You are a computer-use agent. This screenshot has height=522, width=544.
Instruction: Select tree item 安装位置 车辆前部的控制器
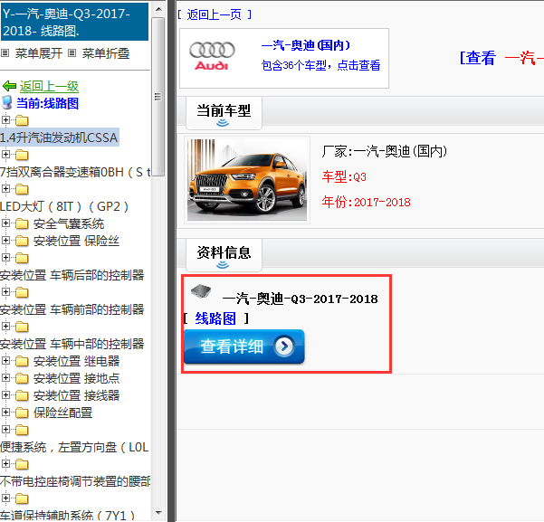coord(72,309)
